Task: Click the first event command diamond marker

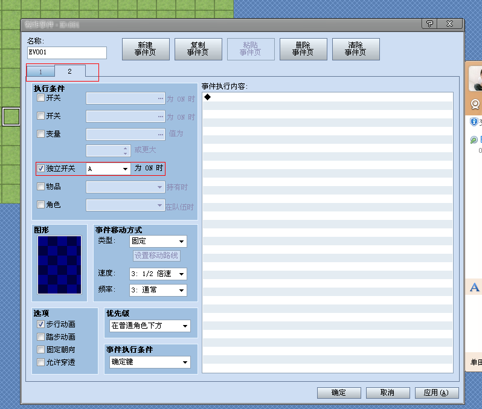Action: 208,97
